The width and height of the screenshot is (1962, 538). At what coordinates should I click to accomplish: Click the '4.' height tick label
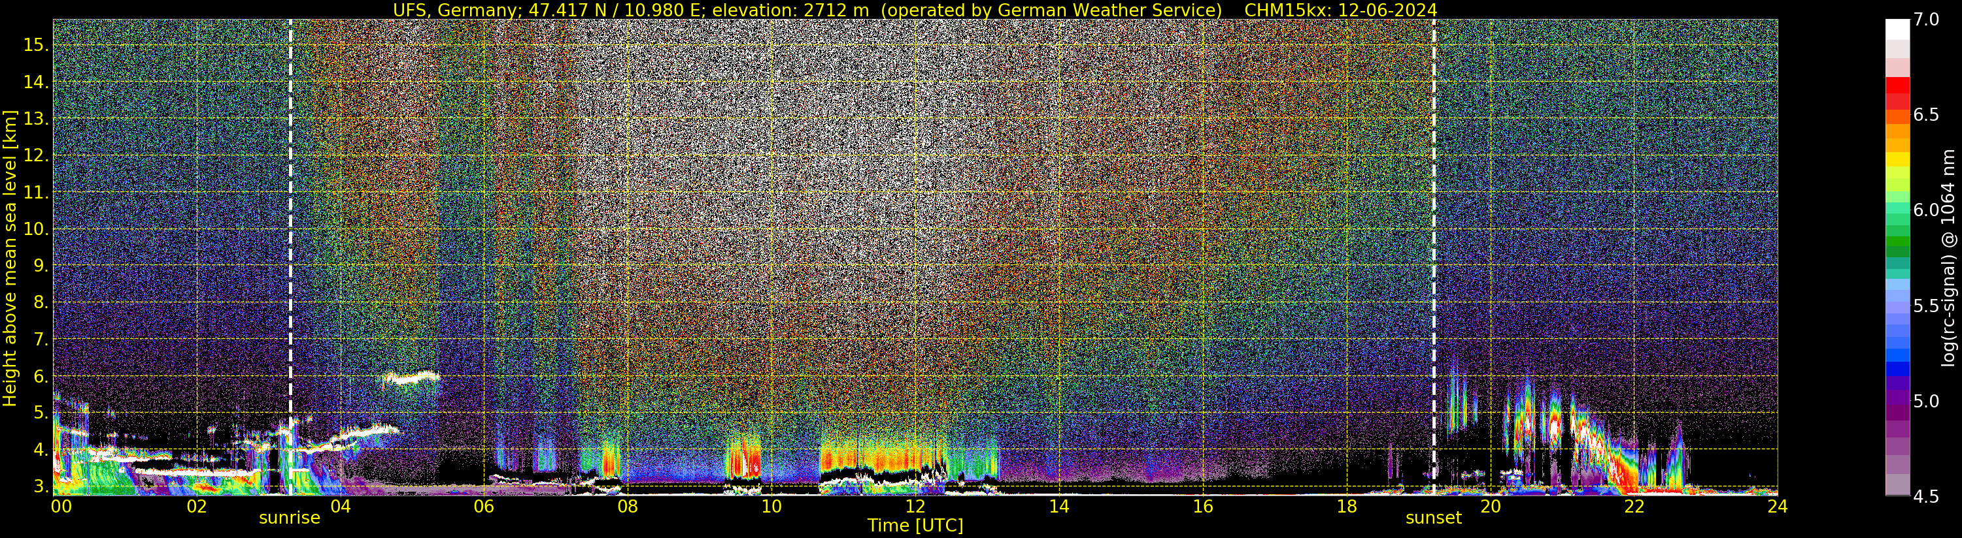(41, 450)
